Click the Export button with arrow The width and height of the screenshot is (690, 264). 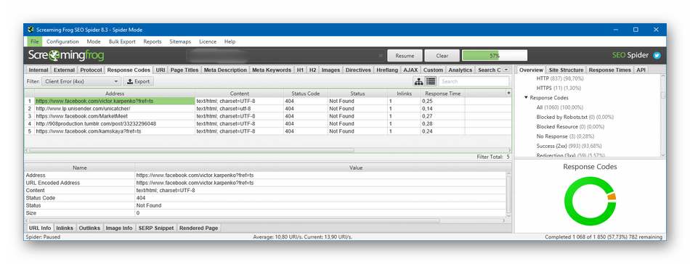click(x=139, y=81)
